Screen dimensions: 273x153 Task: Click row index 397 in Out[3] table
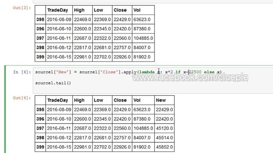click(x=40, y=38)
